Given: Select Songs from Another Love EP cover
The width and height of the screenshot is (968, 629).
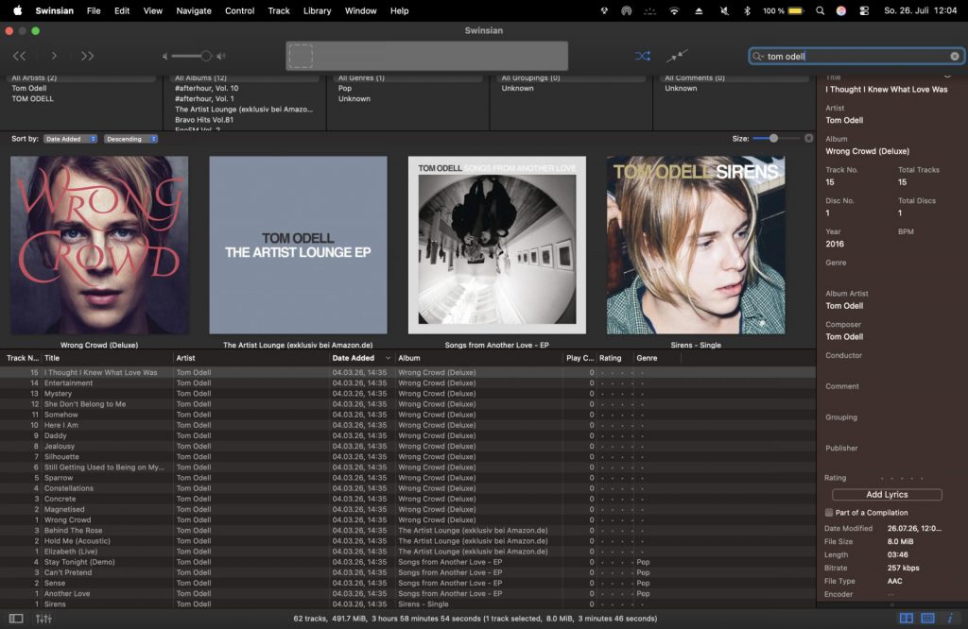Looking at the screenshot, I should [x=497, y=245].
